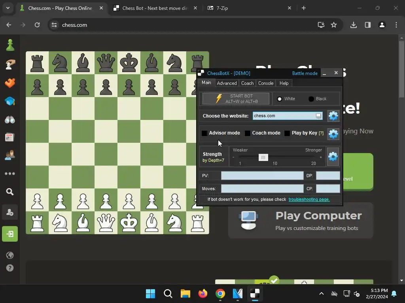The image size is (405, 303).
Task: Open the Help tab in ChessBotX
Action: click(284, 83)
